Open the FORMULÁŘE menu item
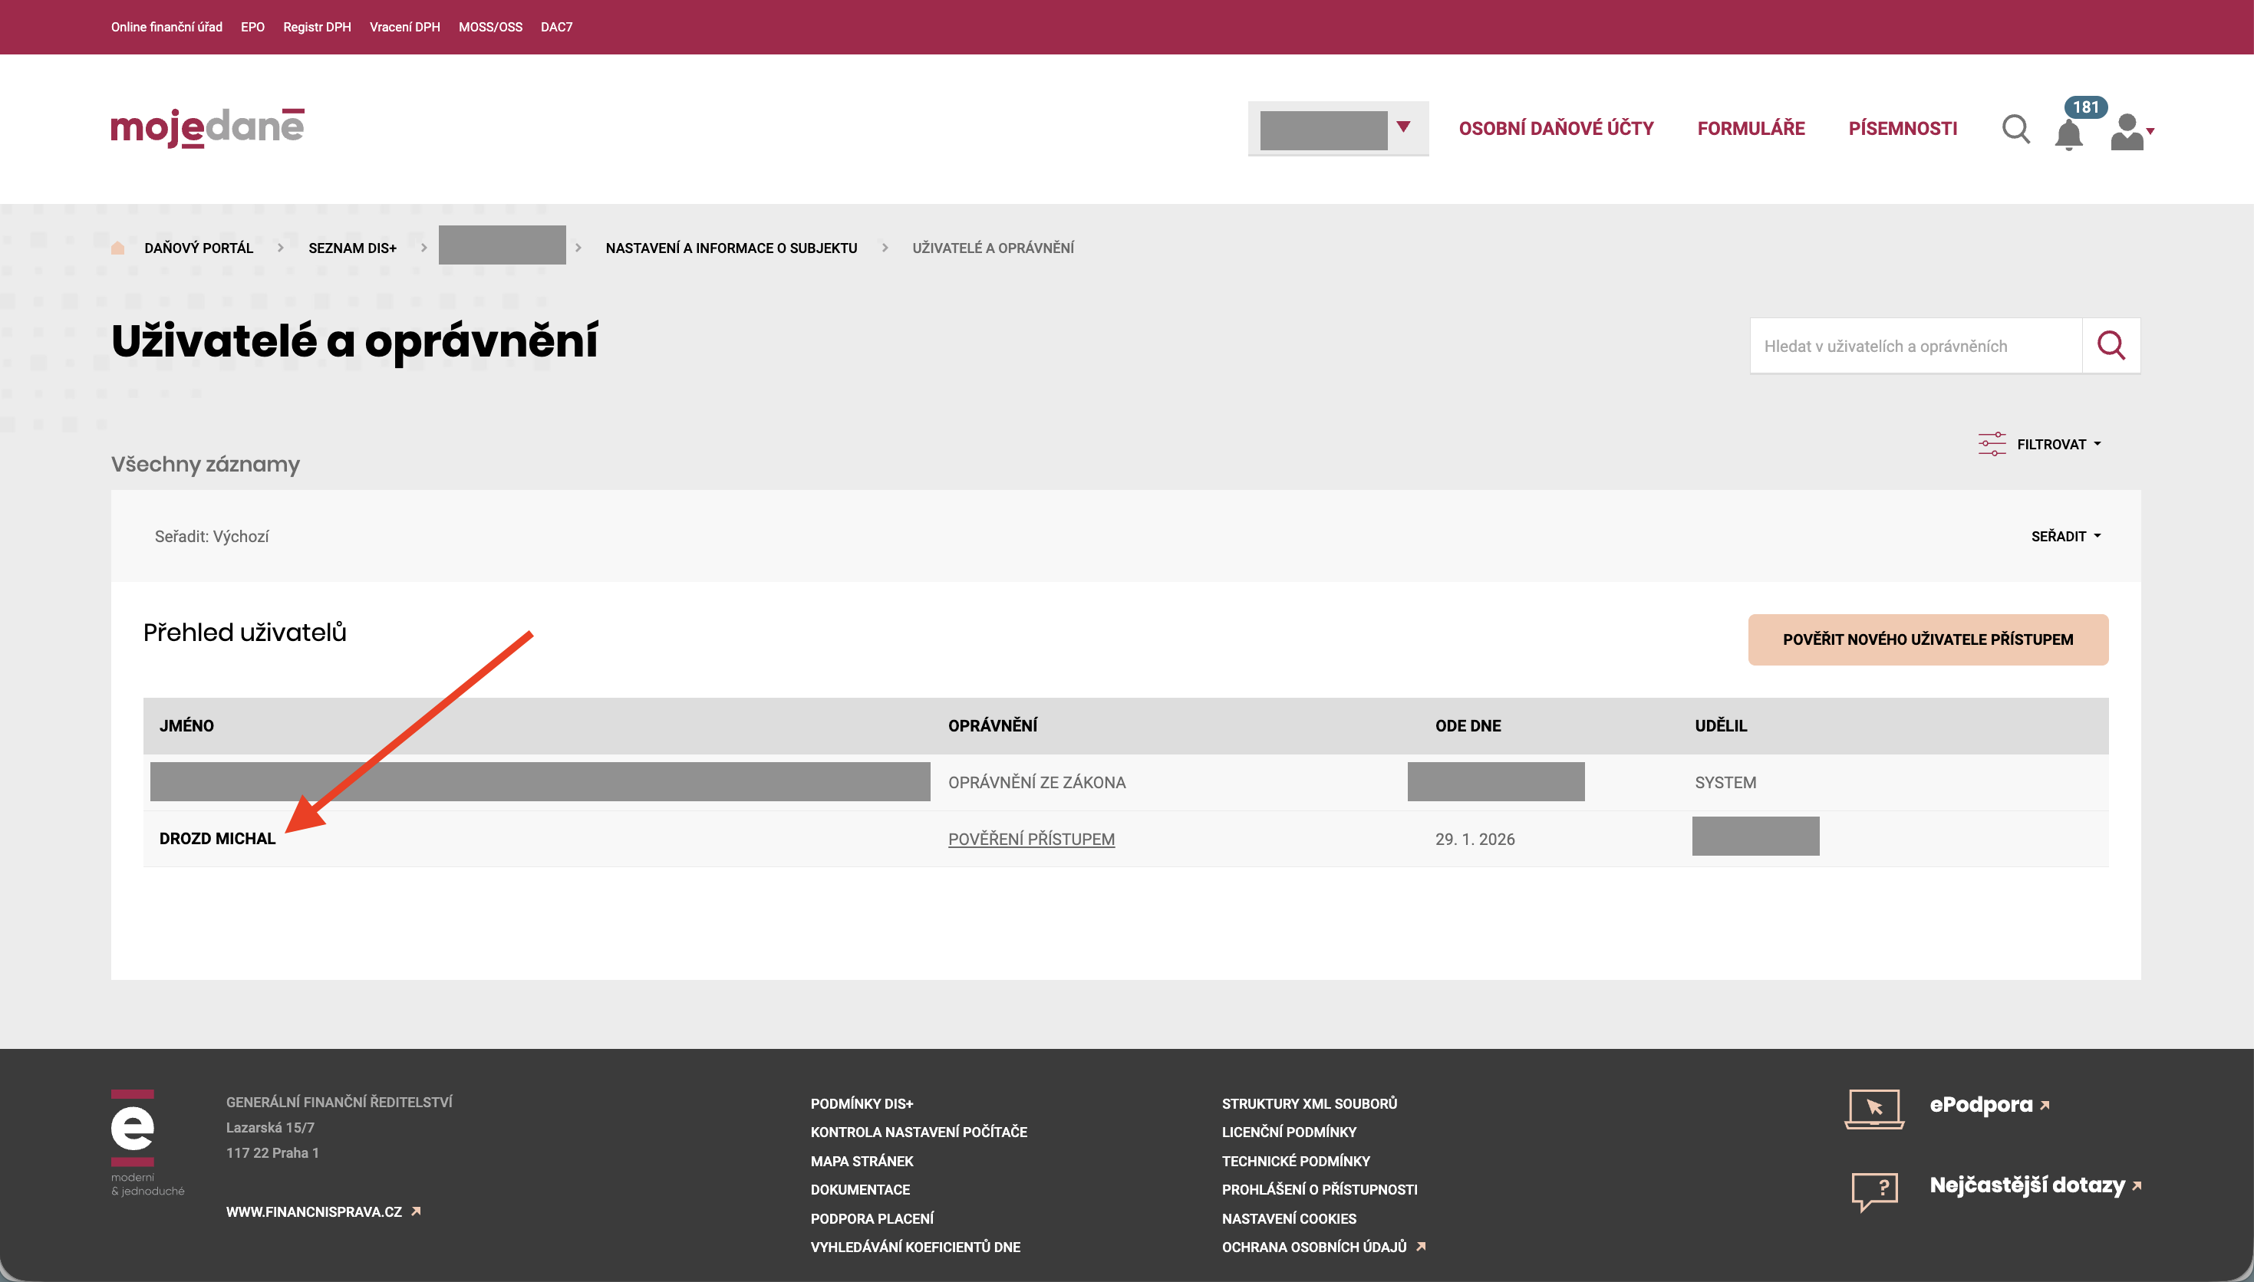Viewport: 2254px width, 1282px height. coord(1750,129)
